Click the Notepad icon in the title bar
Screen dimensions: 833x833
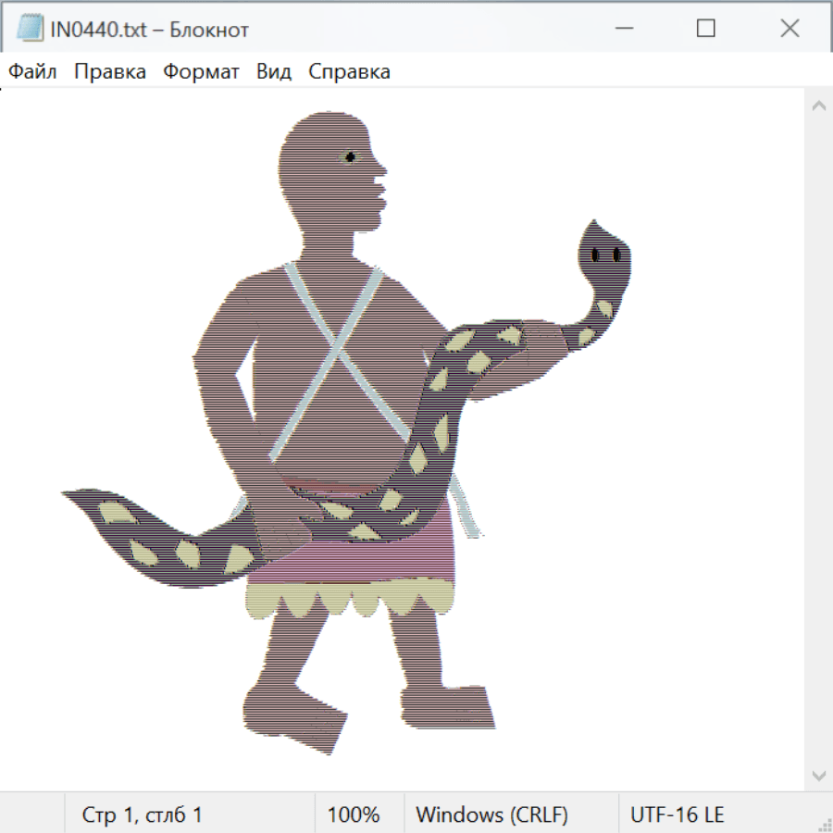30,29
